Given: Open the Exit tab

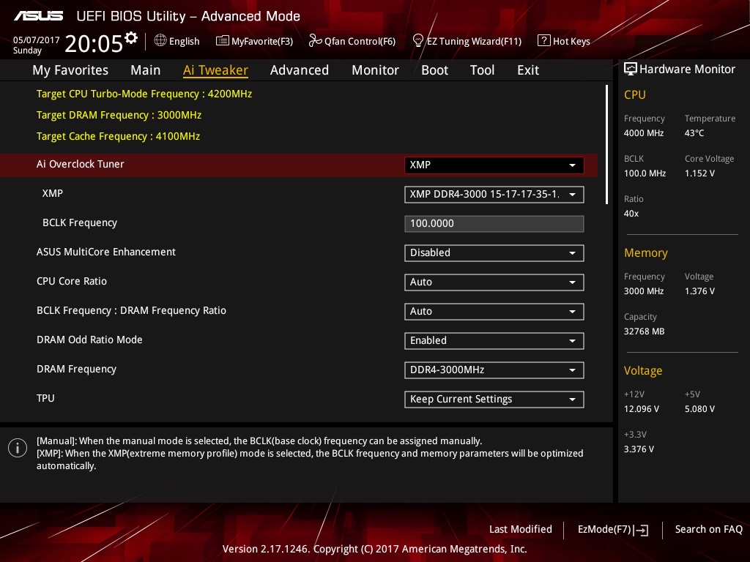Looking at the screenshot, I should (528, 70).
